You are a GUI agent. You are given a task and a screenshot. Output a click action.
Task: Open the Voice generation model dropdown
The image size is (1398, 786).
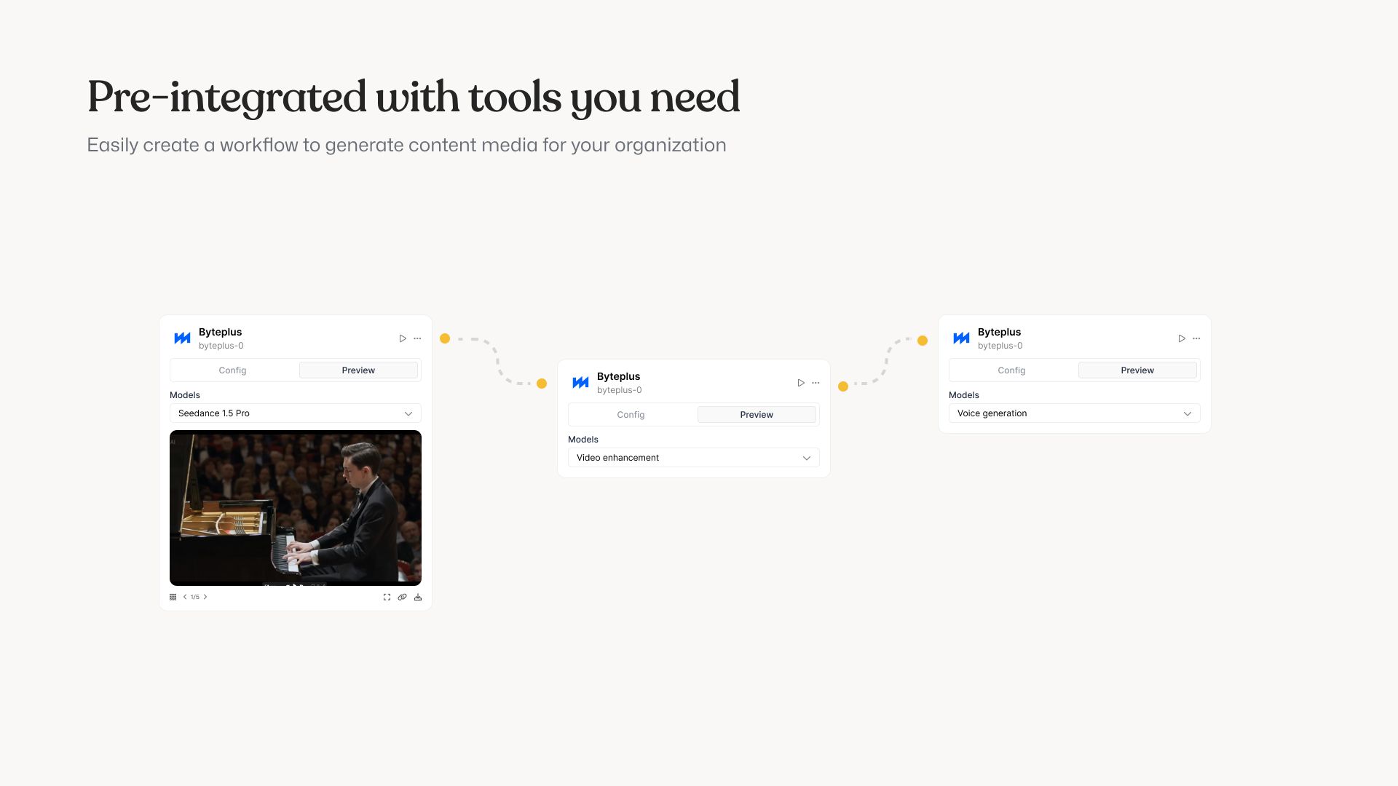tap(1074, 413)
